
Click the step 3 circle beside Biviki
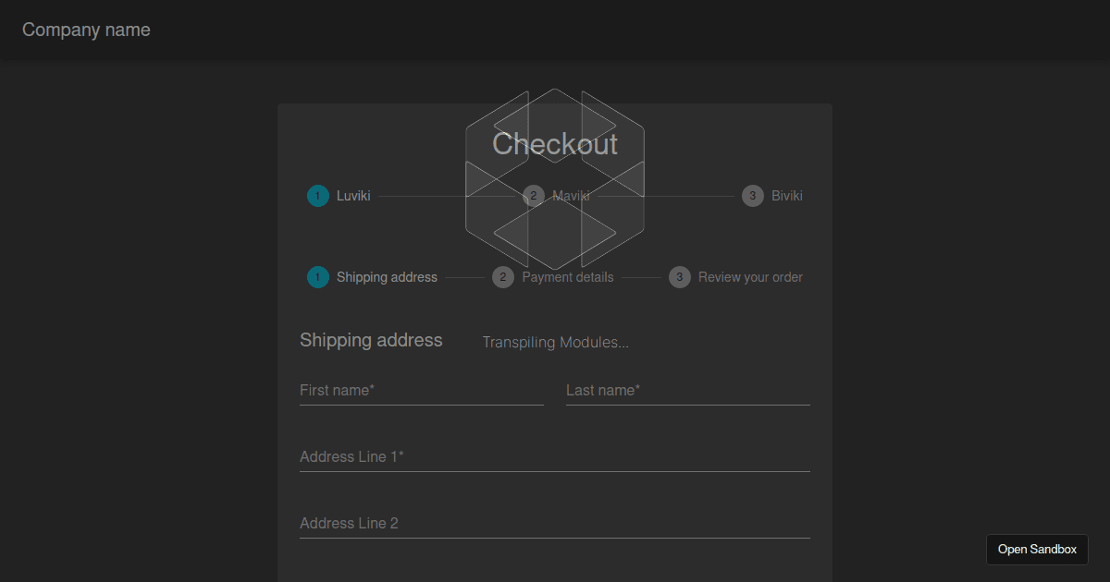point(753,196)
